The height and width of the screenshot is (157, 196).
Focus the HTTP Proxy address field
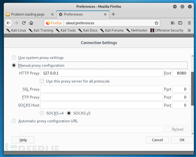[x=102, y=73]
